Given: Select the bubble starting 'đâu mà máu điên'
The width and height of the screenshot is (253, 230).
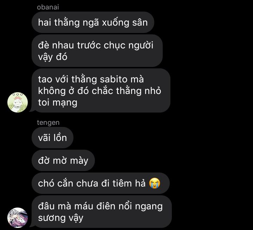Looking at the screenshot, I should [x=102, y=212].
